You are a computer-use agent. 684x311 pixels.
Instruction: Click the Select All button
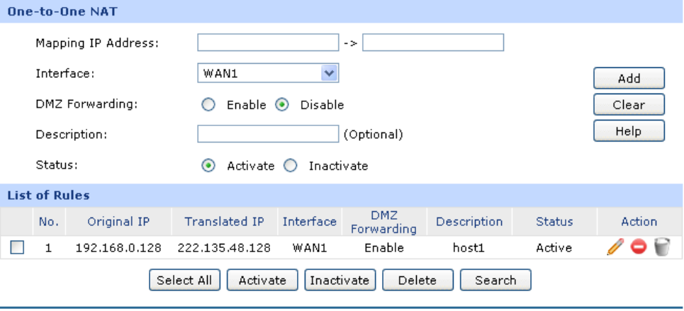click(x=184, y=280)
